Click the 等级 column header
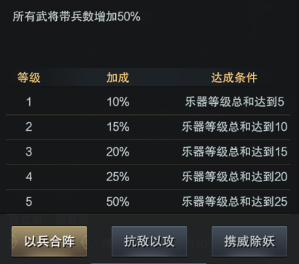This screenshot has width=299, height=264. (28, 78)
